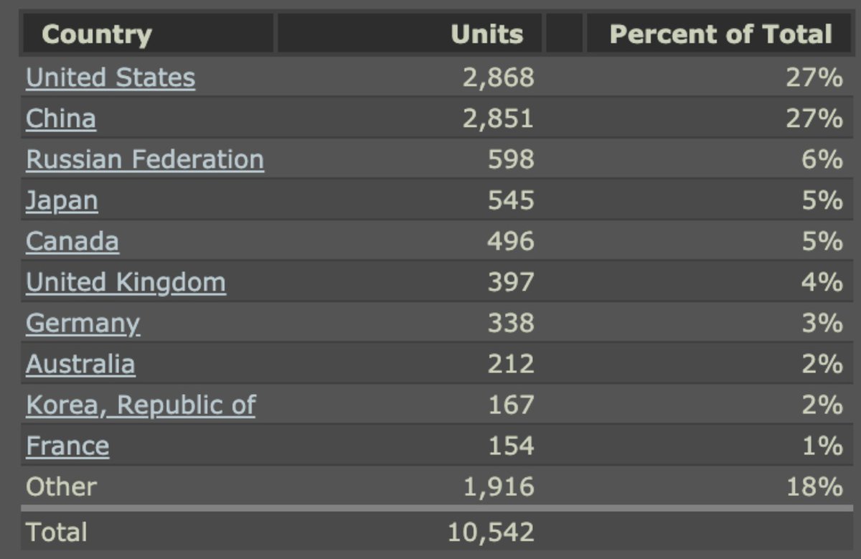Image resolution: width=861 pixels, height=559 pixels.
Task: Open the Korea, Republic of link
Action: 141,405
